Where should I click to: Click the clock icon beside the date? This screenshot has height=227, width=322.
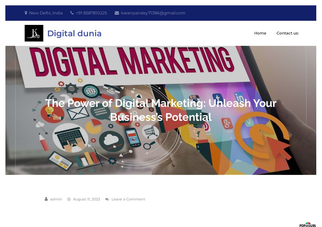(69, 199)
